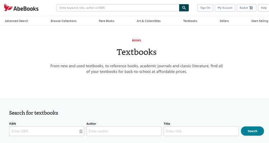
Task: Click the 'Search for textbooks' heading
Action: (34, 113)
